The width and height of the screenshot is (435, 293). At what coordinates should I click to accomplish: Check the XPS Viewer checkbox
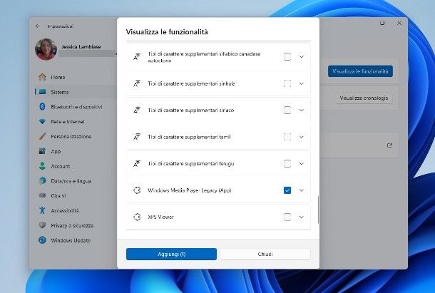click(x=287, y=217)
